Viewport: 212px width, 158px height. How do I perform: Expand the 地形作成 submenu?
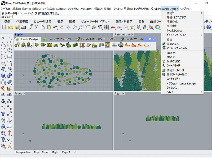coord(183,21)
